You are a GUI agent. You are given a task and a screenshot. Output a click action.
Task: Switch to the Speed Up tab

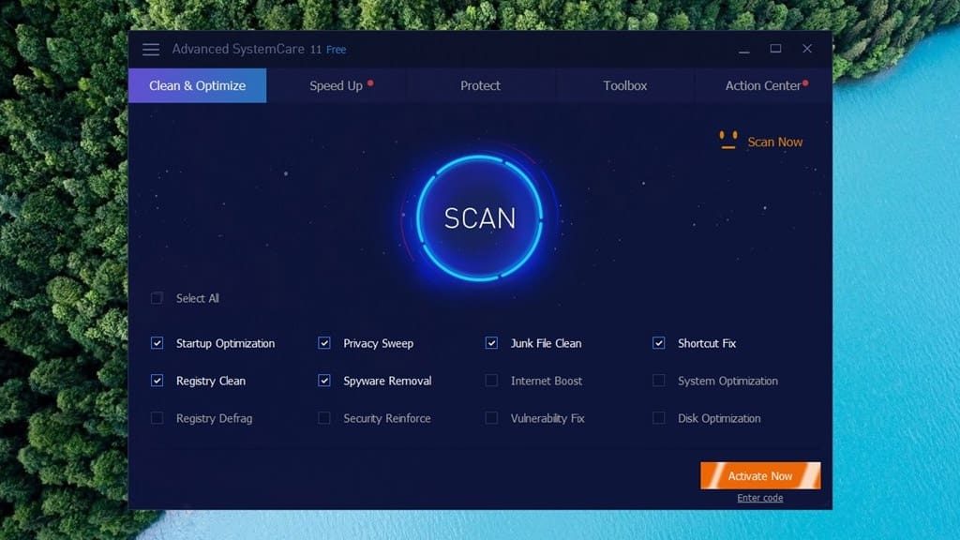[x=337, y=85]
